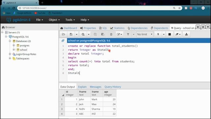Screen dimensions: 211x119
Task: Select the Query - school tab
Action: (x=183, y=28)
